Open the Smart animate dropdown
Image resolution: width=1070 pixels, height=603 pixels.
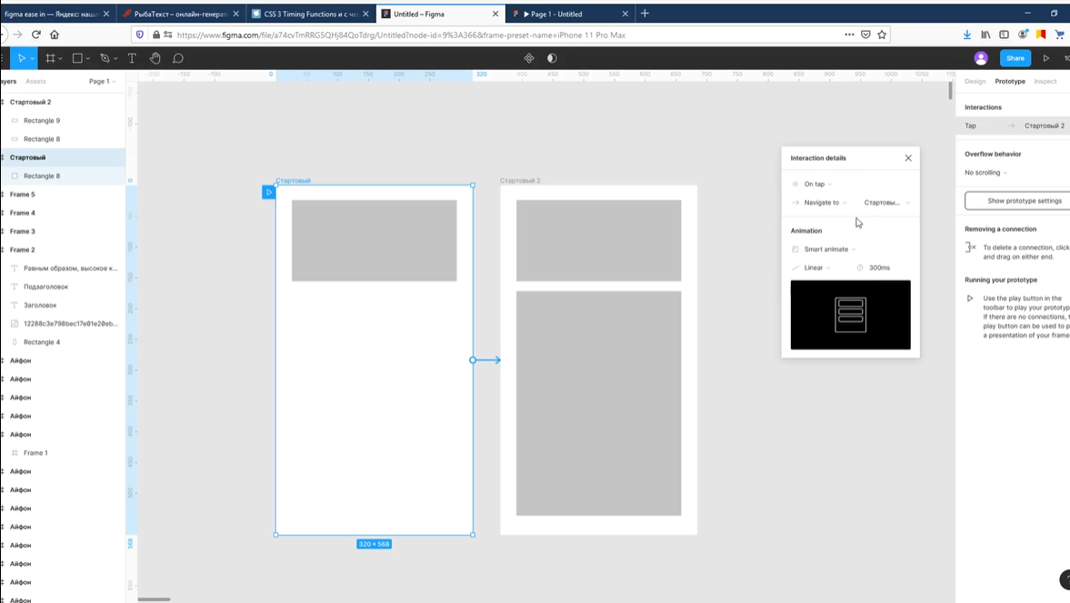tap(830, 249)
